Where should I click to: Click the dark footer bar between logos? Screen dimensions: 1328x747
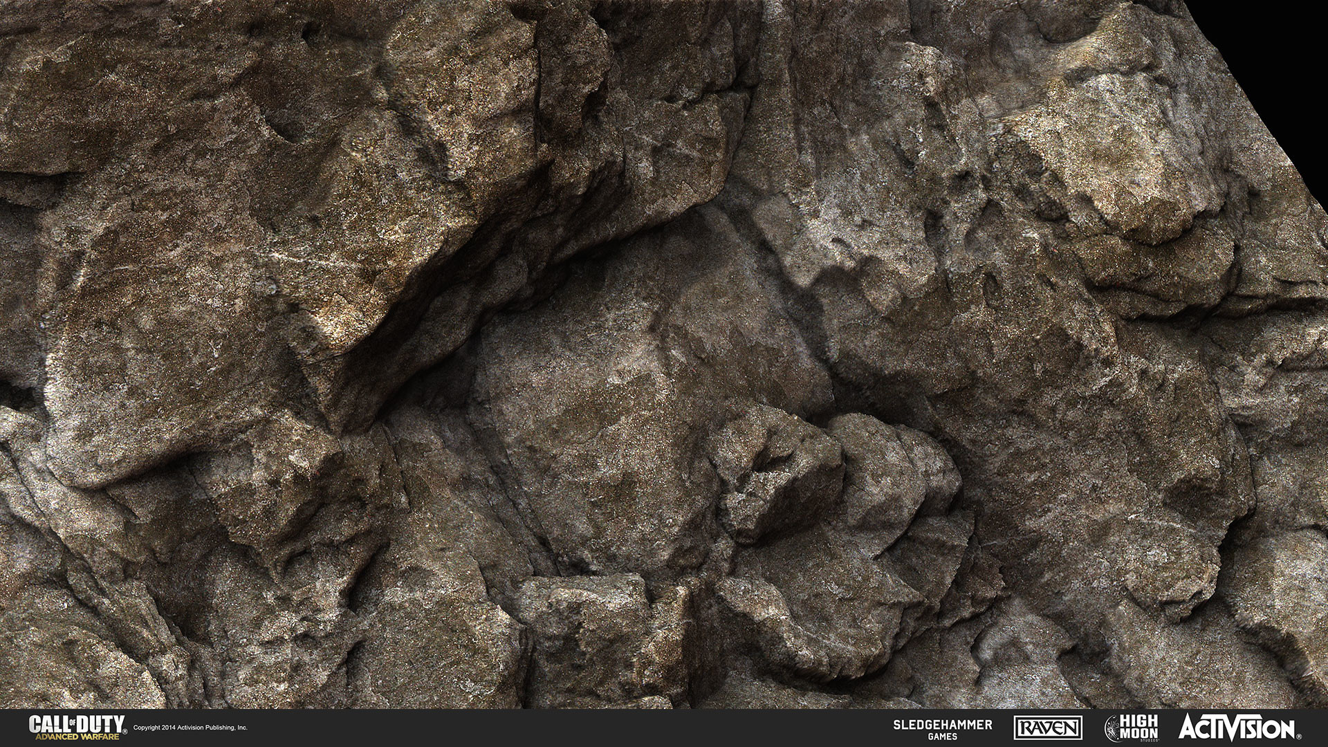[553, 728]
